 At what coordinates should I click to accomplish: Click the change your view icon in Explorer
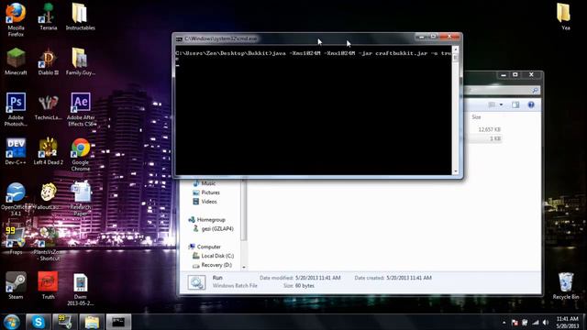pos(492,105)
